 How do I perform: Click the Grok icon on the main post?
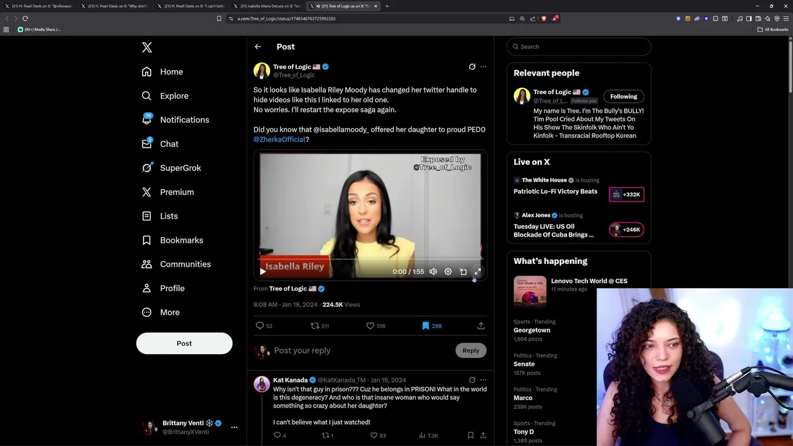tap(472, 67)
